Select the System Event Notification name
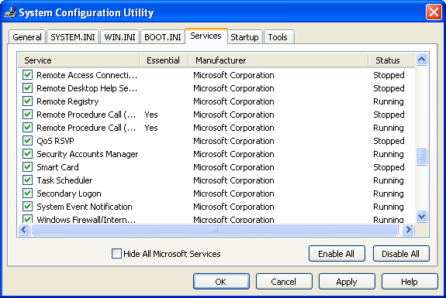Image resolution: width=446 pixels, height=298 pixels. 85,207
